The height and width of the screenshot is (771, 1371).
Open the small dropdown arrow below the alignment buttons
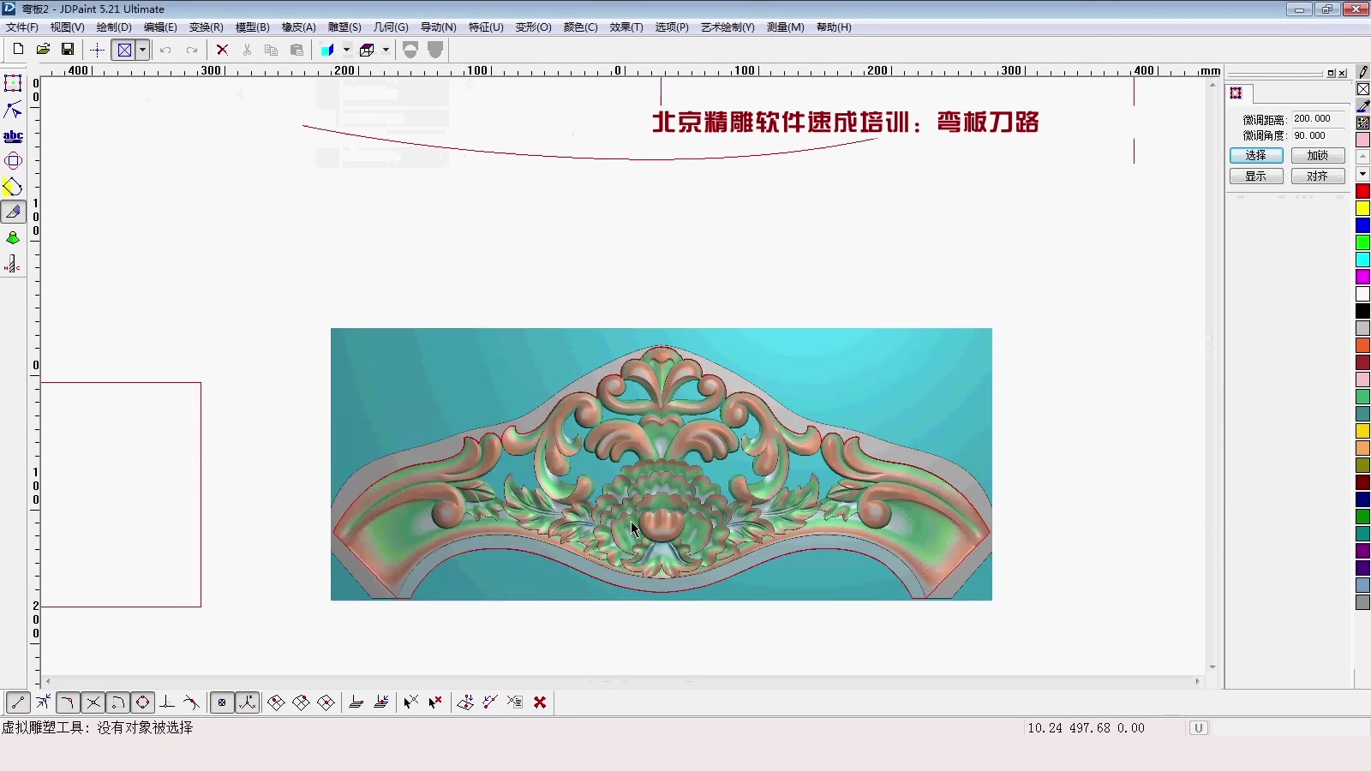(1362, 175)
